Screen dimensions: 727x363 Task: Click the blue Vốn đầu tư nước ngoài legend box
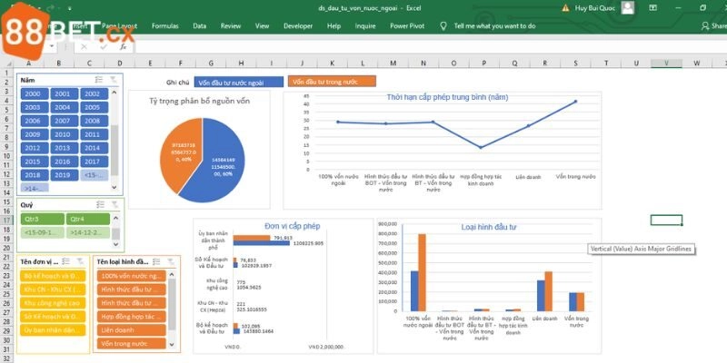coord(238,82)
